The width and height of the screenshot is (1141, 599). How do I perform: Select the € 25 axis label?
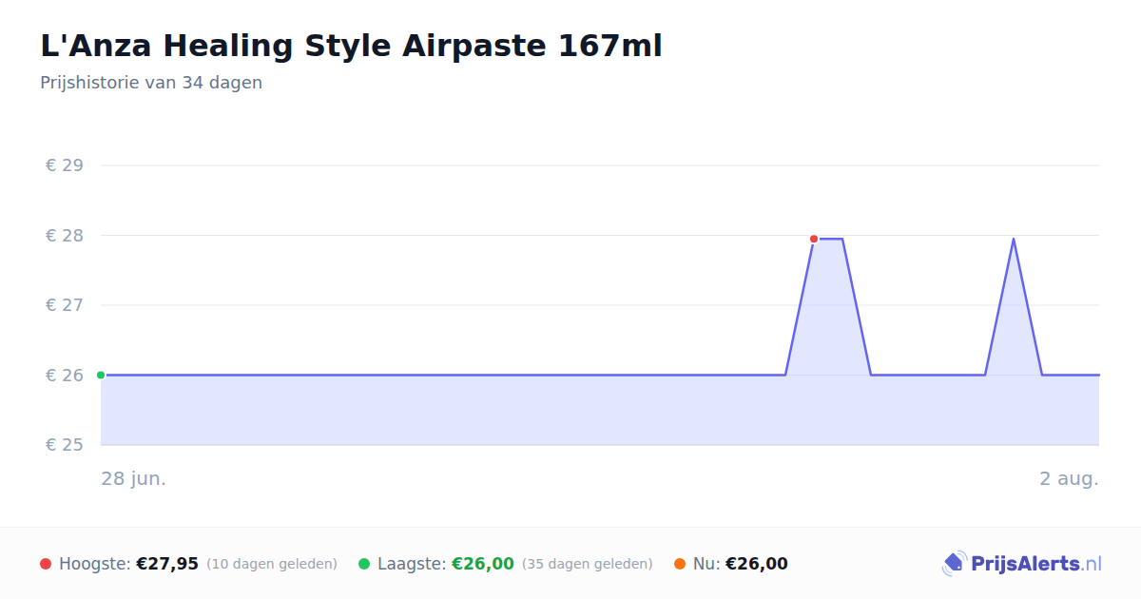coord(65,445)
